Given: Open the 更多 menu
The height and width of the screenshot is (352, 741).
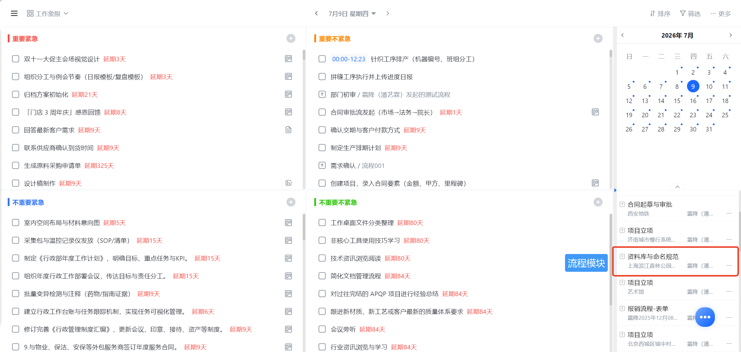Looking at the screenshot, I should [721, 14].
